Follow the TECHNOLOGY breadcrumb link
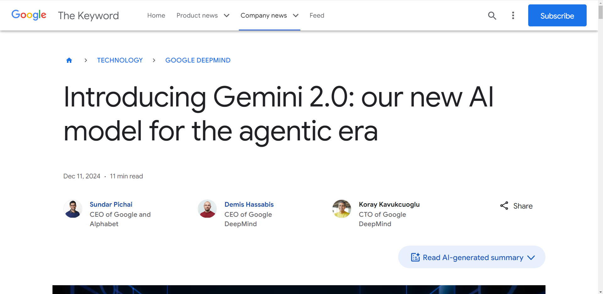Image resolution: width=603 pixels, height=294 pixels. [120, 60]
